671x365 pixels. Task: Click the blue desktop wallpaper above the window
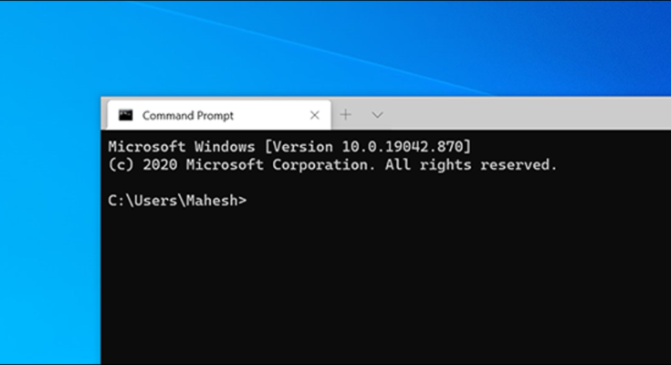point(365,46)
